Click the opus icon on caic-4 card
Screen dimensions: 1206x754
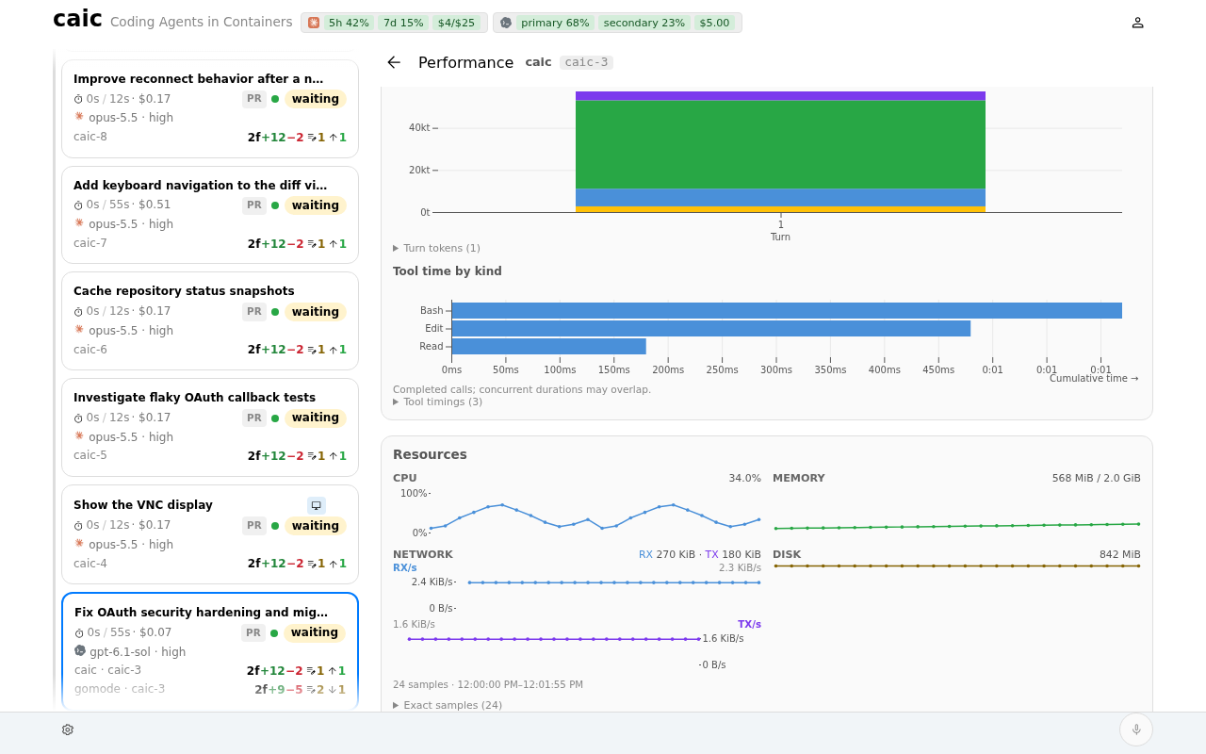pos(79,544)
